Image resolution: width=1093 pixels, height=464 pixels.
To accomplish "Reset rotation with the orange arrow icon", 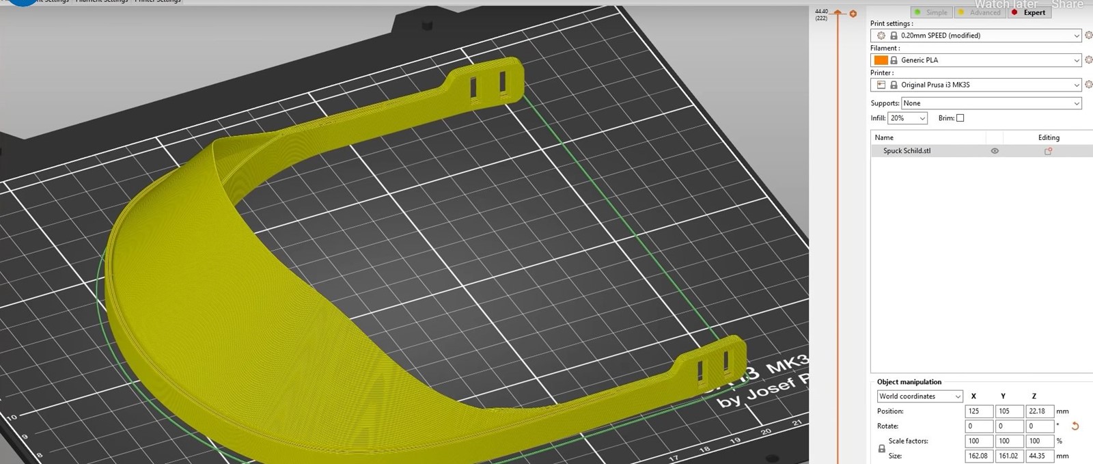I will [x=1075, y=426].
